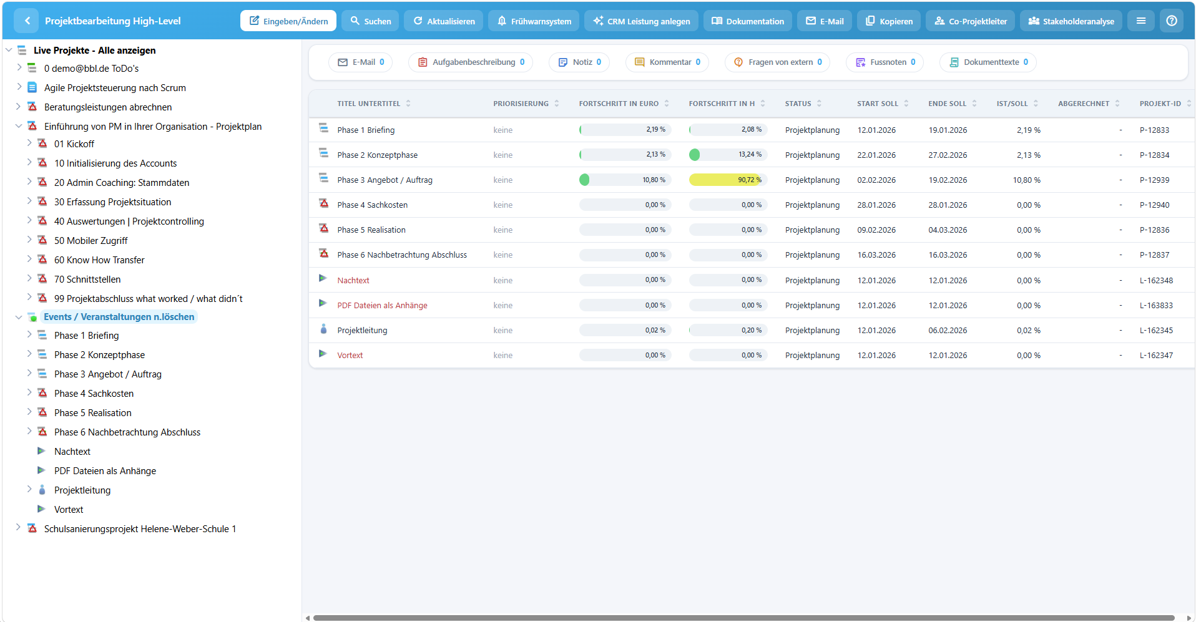Click the Projektleitung person icon in table
1196x622 pixels.
(323, 329)
